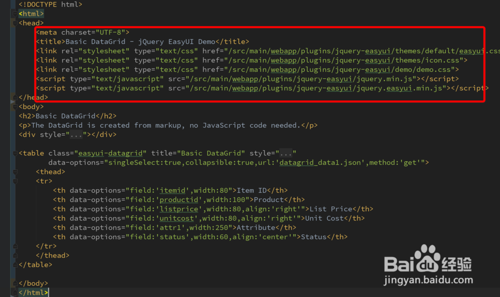Click the 'Unit Cost' header text
This screenshot has width=500, height=297.
pos(324,218)
